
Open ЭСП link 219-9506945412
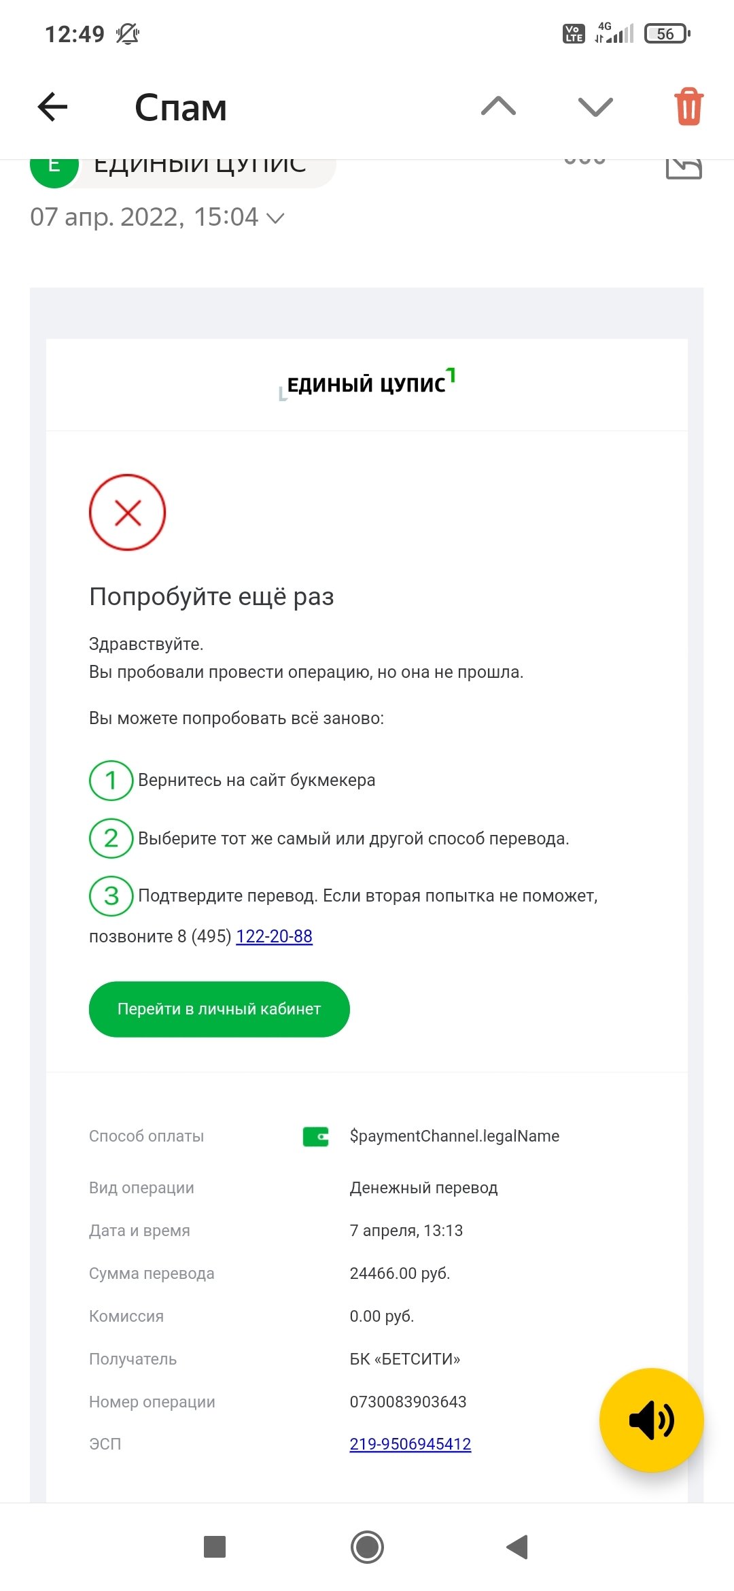pos(410,1444)
